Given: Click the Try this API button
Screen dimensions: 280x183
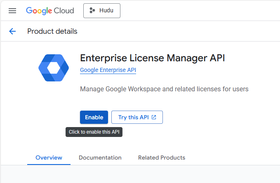Looking at the screenshot, I should click(x=137, y=117).
